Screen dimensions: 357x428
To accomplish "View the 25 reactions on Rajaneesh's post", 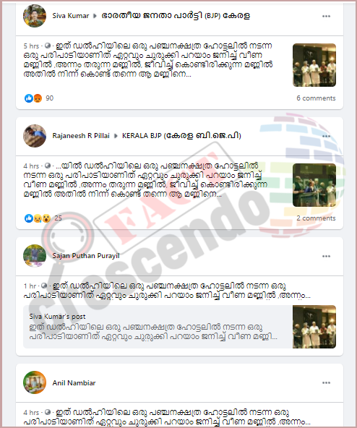I will click(43, 218).
